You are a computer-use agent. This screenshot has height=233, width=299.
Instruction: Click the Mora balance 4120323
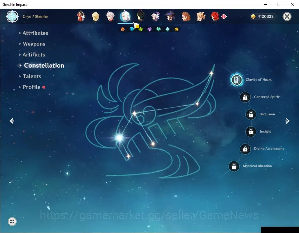[265, 17]
